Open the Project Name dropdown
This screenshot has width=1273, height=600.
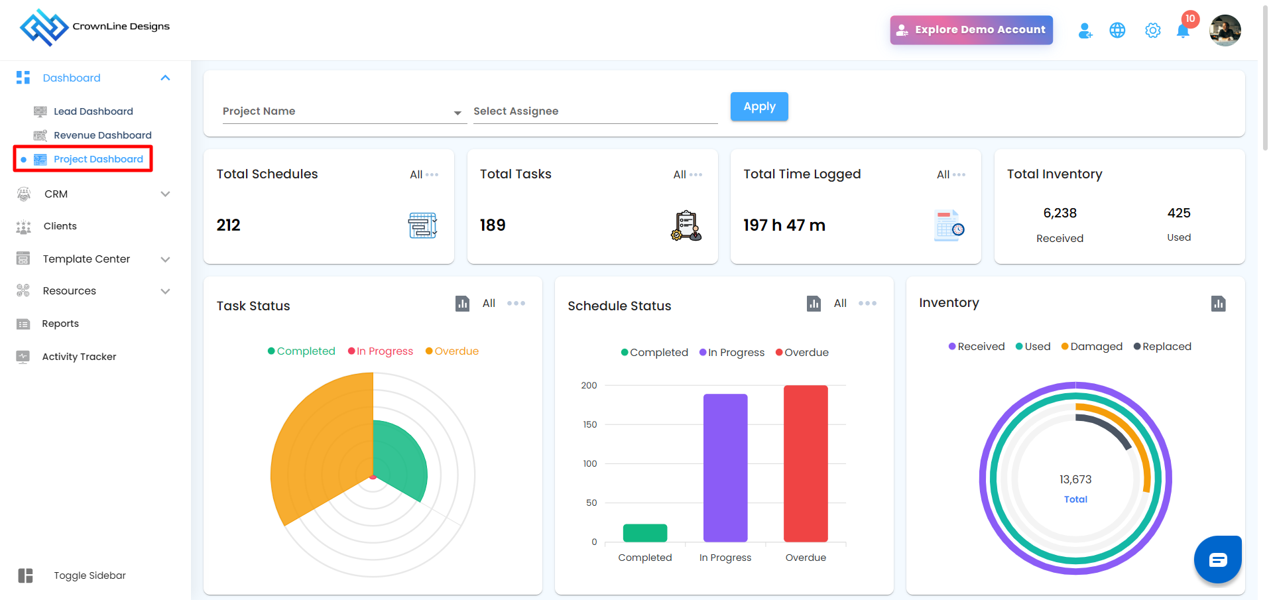[342, 111]
